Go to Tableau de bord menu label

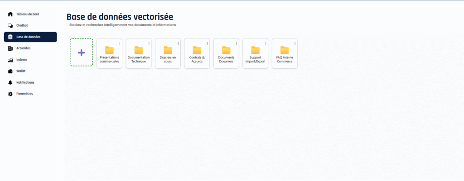pyautogui.click(x=28, y=14)
